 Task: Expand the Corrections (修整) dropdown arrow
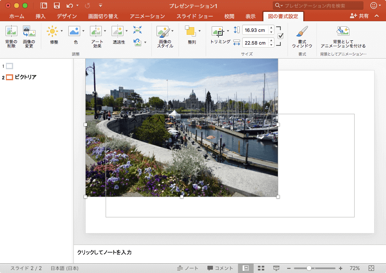62,31
